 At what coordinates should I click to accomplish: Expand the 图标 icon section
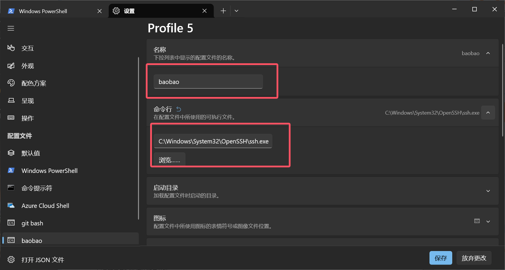coord(488,222)
